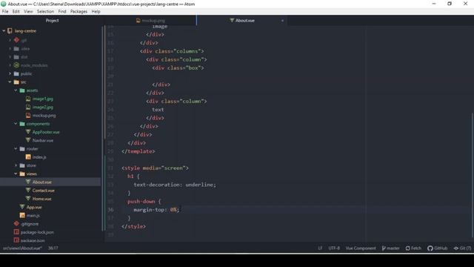Viewport: 474px width, 267px height.
Task: Click the lang-centre repository icon
Action: (x=10, y=30)
